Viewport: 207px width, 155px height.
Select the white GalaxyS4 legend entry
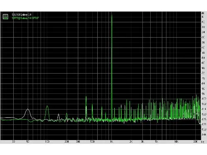click(x=22, y=14)
